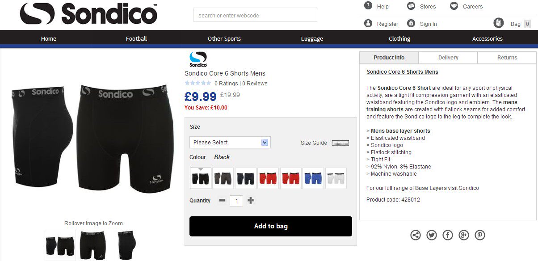This screenshot has height=261, width=538.
Task: Follow the Base Layers link
Action: coord(431,188)
